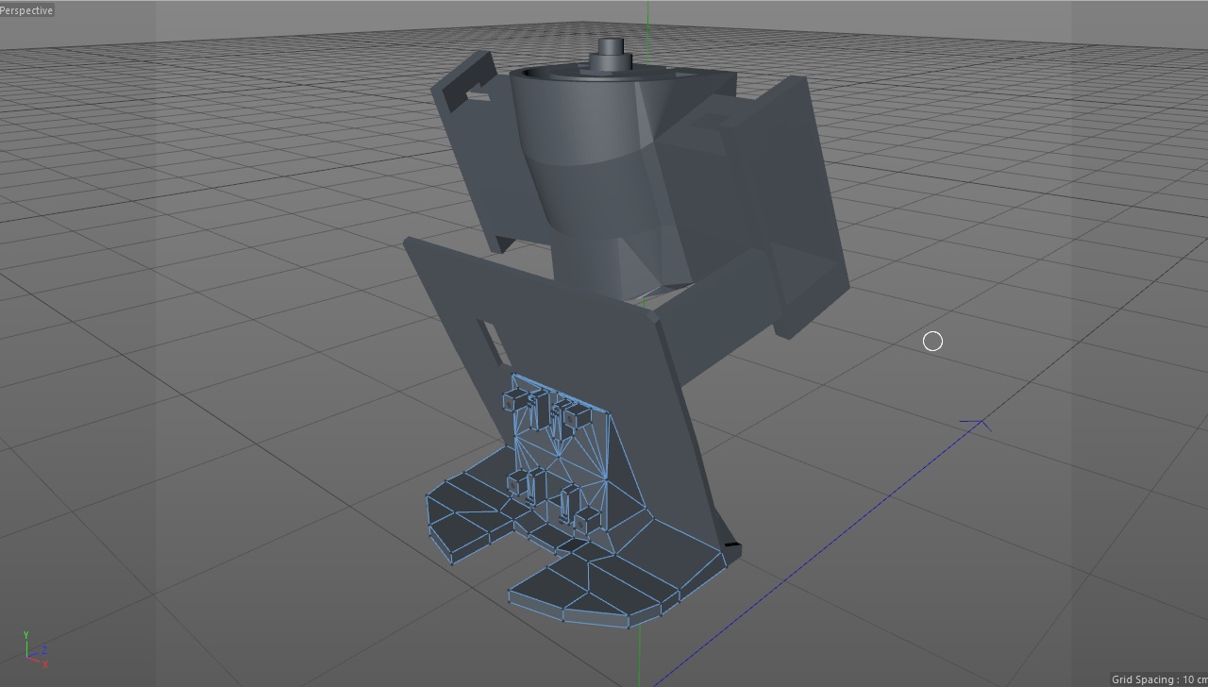Viewport: 1208px width, 687px height.
Task: Click the small black tab on plate corner
Action: [x=730, y=545]
